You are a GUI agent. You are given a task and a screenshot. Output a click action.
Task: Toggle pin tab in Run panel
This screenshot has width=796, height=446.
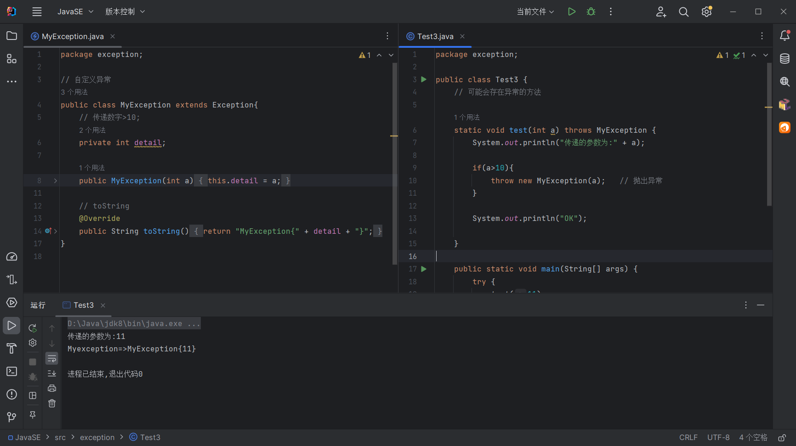(33, 415)
